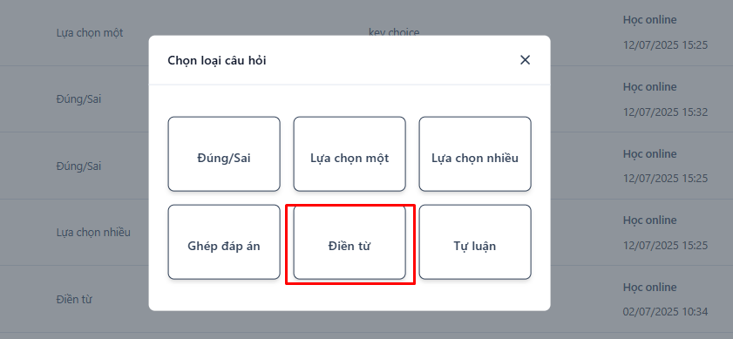Image resolution: width=733 pixels, height=339 pixels.
Task: Click the Chọn loại câu hỏi dialog title
Action: 217,60
